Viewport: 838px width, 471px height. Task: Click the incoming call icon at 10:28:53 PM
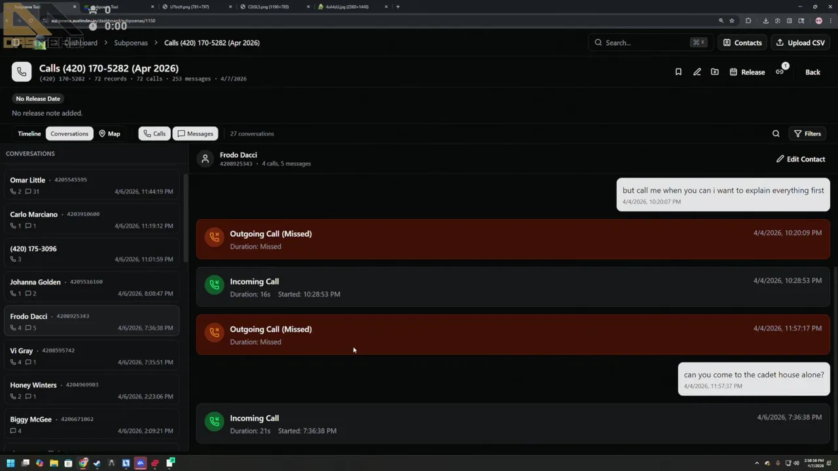point(214,285)
